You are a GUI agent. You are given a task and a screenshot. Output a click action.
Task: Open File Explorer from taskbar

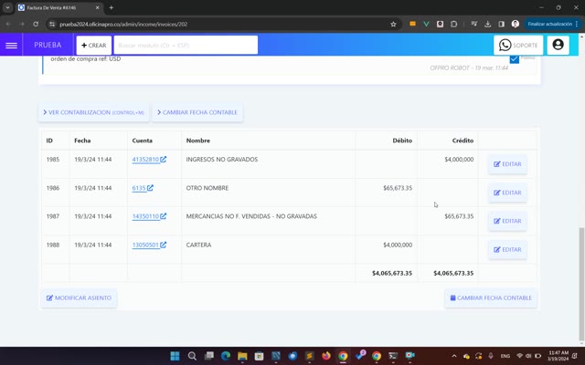tap(242, 356)
